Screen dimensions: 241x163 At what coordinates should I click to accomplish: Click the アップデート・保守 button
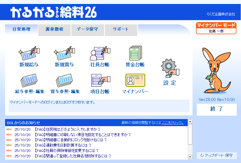tap(217, 156)
